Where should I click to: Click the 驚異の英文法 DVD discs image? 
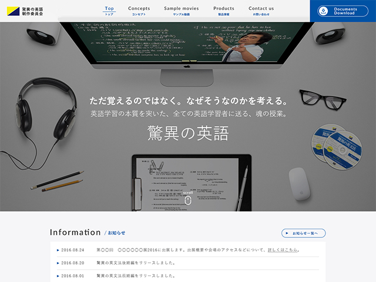coord(337,146)
